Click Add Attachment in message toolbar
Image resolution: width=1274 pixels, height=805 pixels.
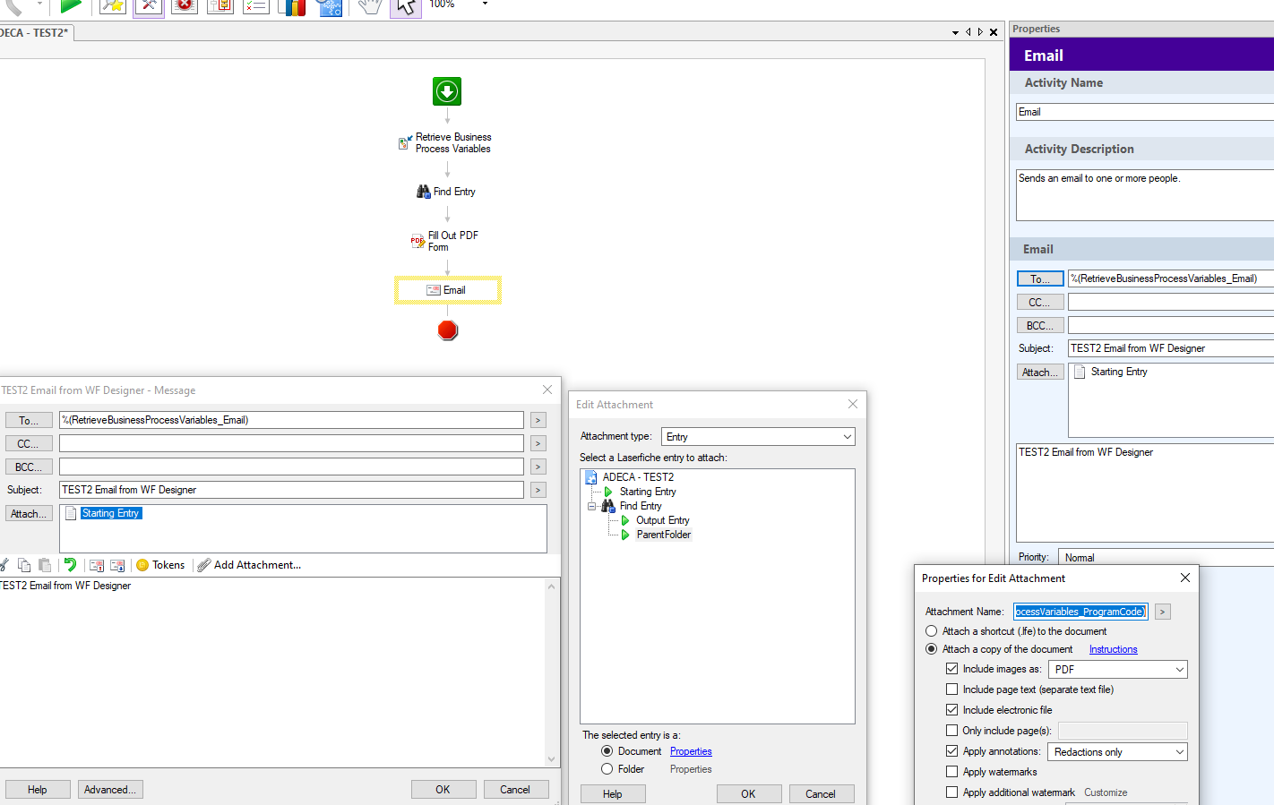click(256, 565)
